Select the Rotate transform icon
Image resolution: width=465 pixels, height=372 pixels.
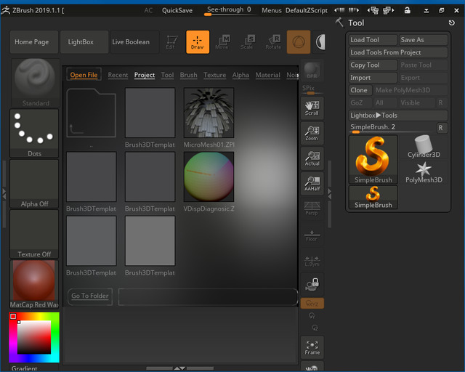[x=273, y=42]
